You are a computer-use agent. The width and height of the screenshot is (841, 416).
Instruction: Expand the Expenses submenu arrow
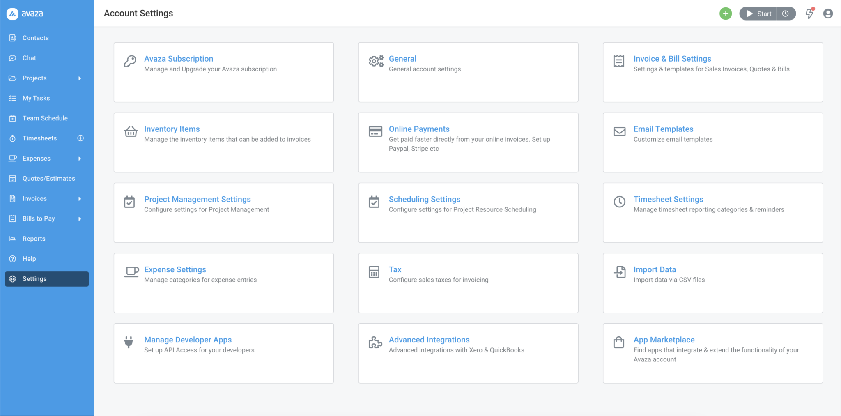[80, 159]
